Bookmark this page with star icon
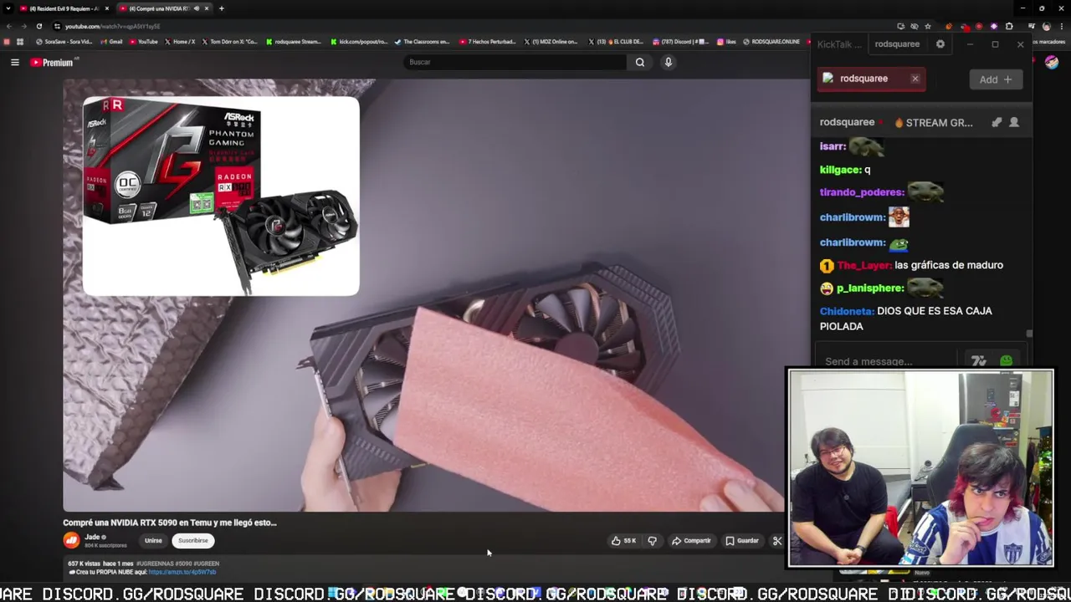The width and height of the screenshot is (1071, 602). click(x=928, y=26)
